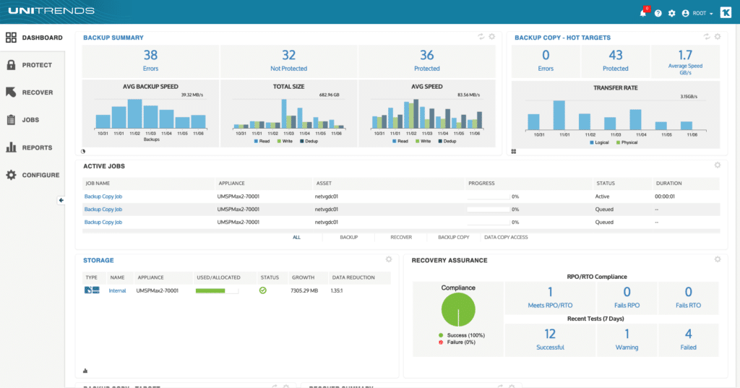Click the green Compliance pie chart
The width and height of the screenshot is (740, 388).
click(x=458, y=310)
